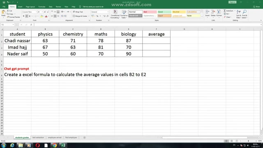Click the Share button
Image resolution: width=263 pixels, height=148 pixels.
(x=256, y=7)
